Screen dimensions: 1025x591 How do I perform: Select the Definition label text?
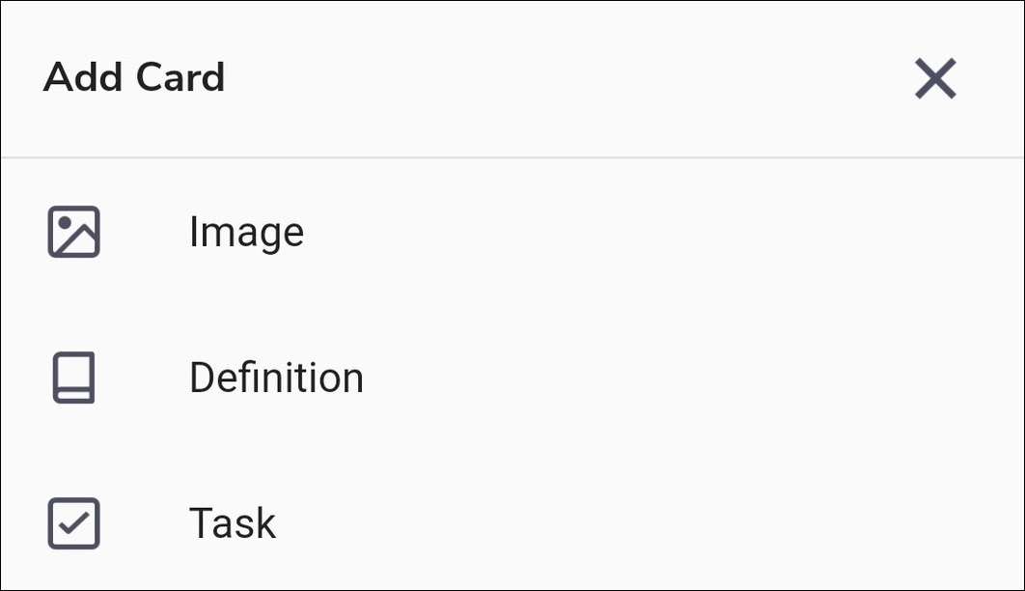(x=276, y=378)
